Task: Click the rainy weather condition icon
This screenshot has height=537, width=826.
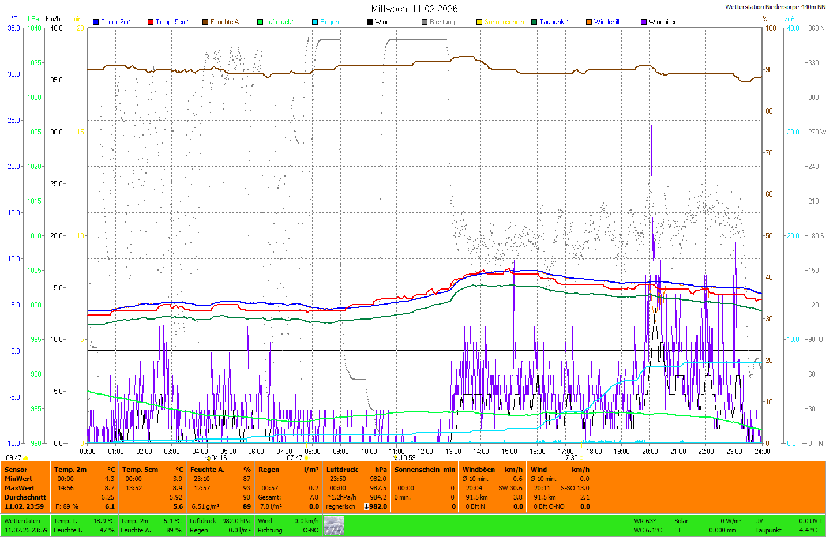Action: point(333,525)
